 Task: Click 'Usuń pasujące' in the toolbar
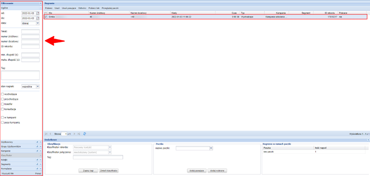tap(69, 8)
